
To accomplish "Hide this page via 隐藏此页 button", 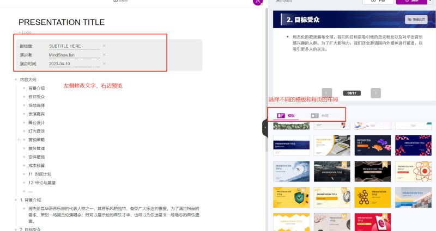I will click(x=416, y=20).
